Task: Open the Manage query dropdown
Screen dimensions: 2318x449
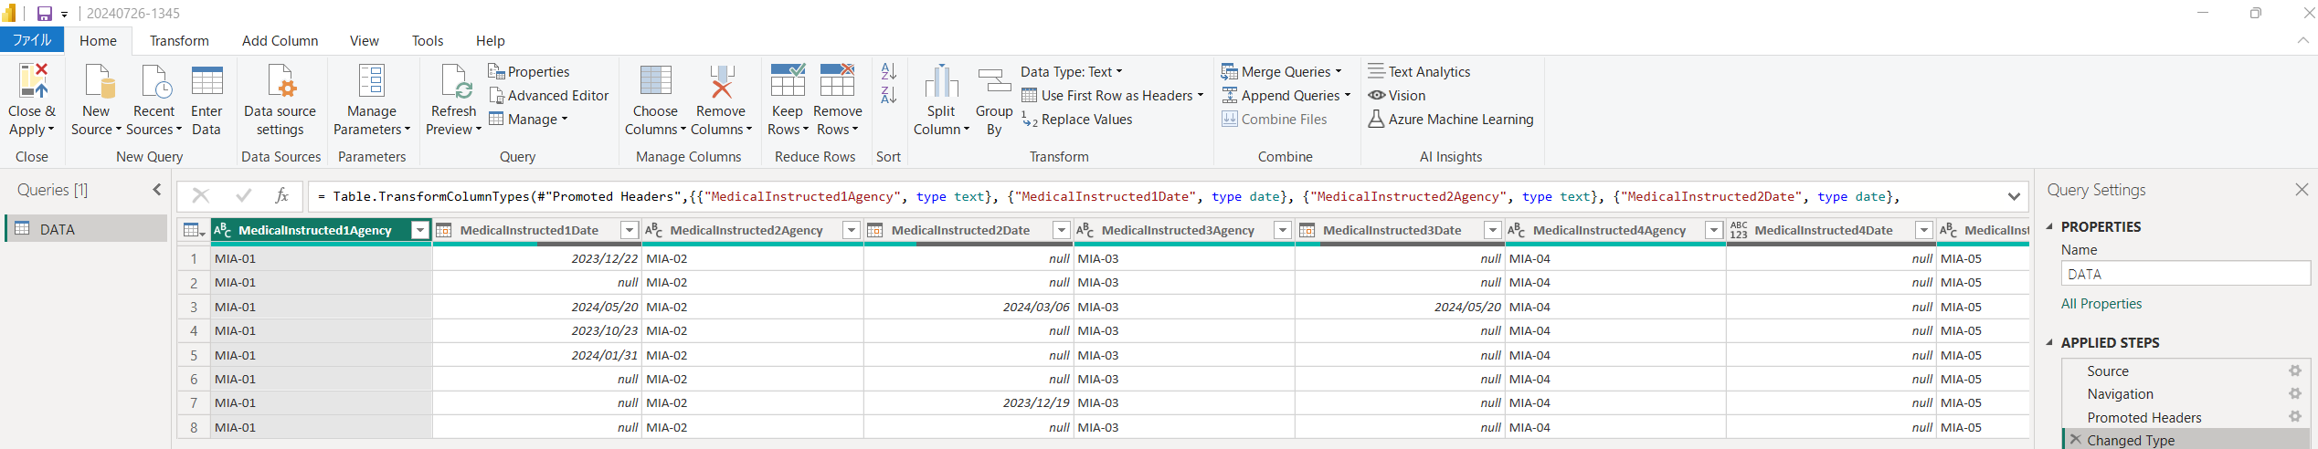Action: 528,119
